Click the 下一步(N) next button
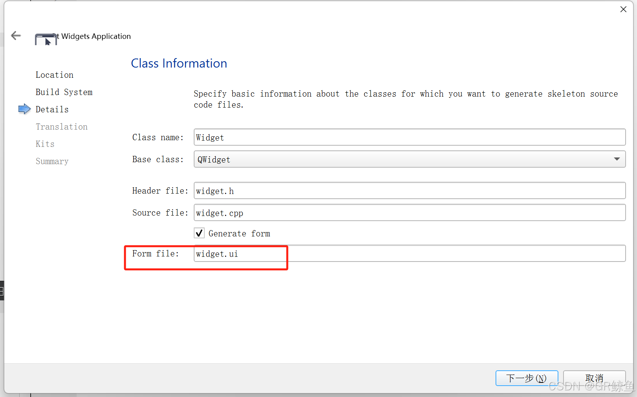Image resolution: width=637 pixels, height=397 pixels. click(x=527, y=378)
